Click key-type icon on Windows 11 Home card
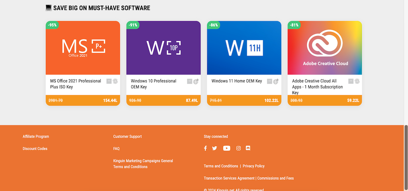Viewport: 408px width, 191px height. [270, 81]
